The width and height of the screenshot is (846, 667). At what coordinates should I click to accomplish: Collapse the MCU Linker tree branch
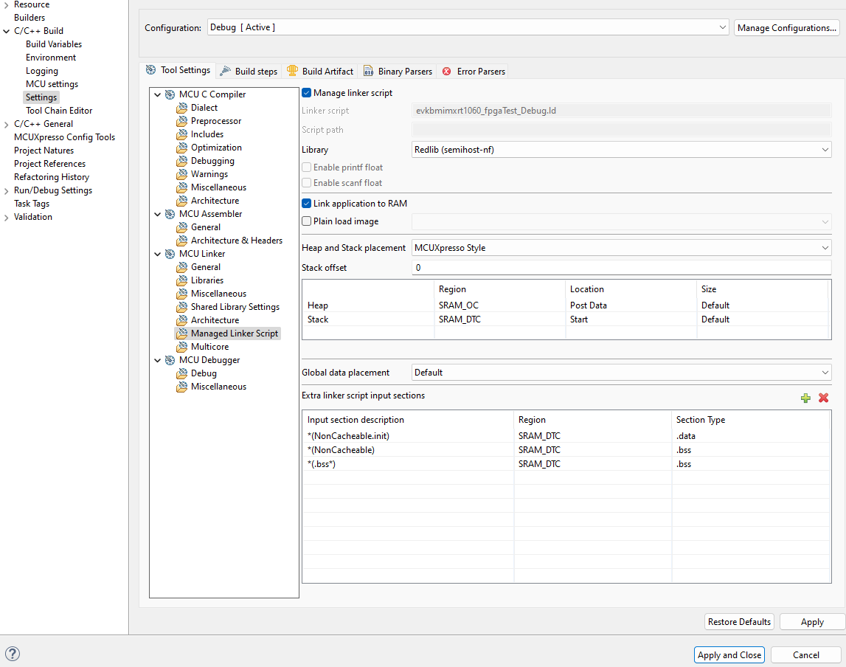point(157,253)
